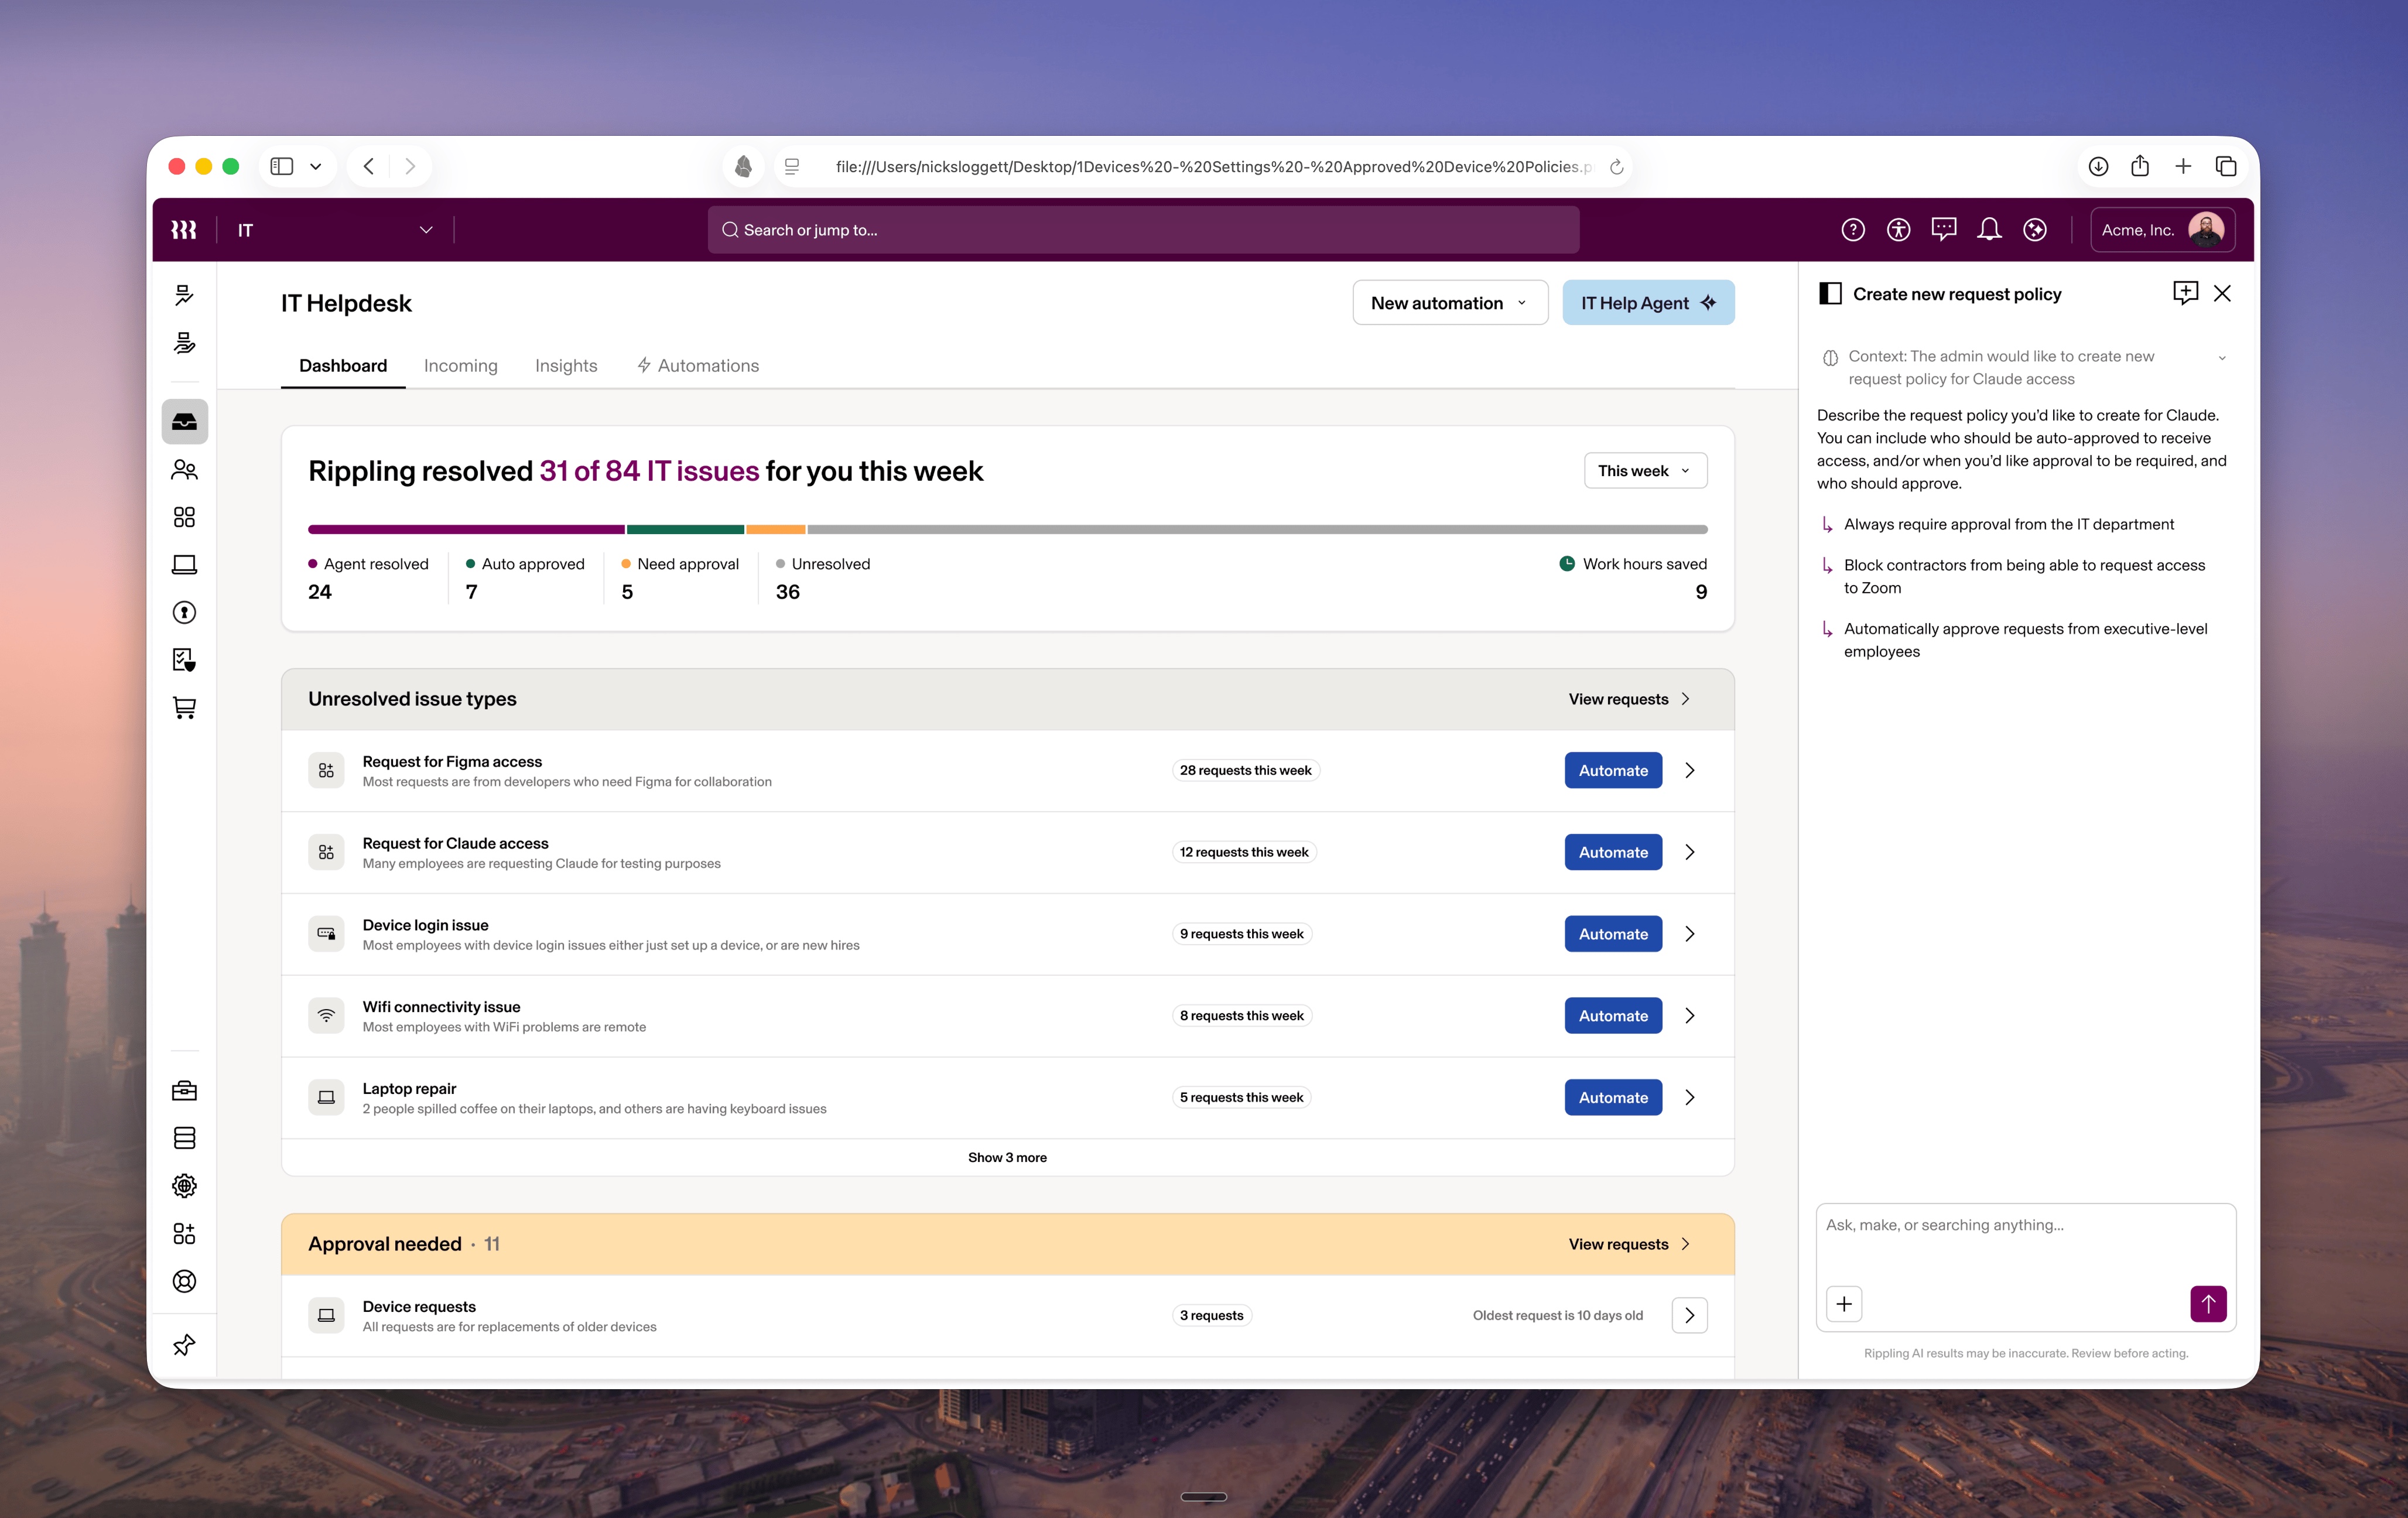
Task: Open the shopping cart sidebar icon
Action: (x=184, y=708)
